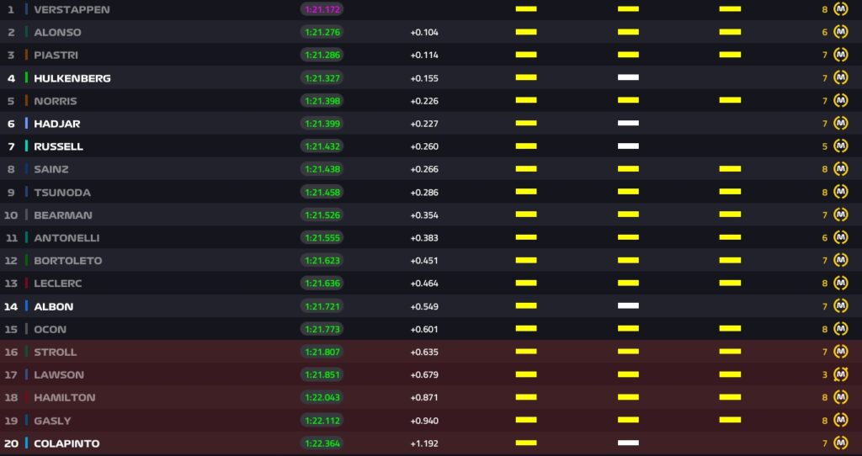Select Hulkenberg's tyre compound icon

point(840,77)
